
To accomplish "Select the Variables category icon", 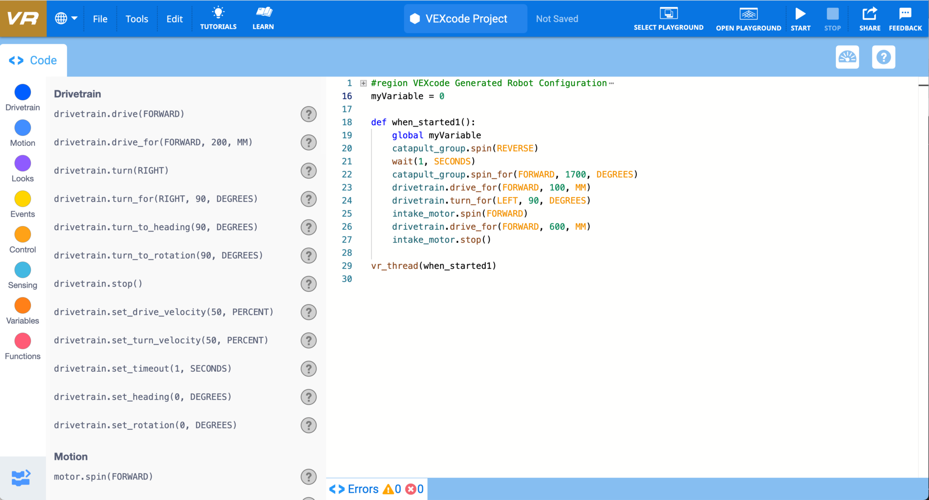I will [22, 305].
